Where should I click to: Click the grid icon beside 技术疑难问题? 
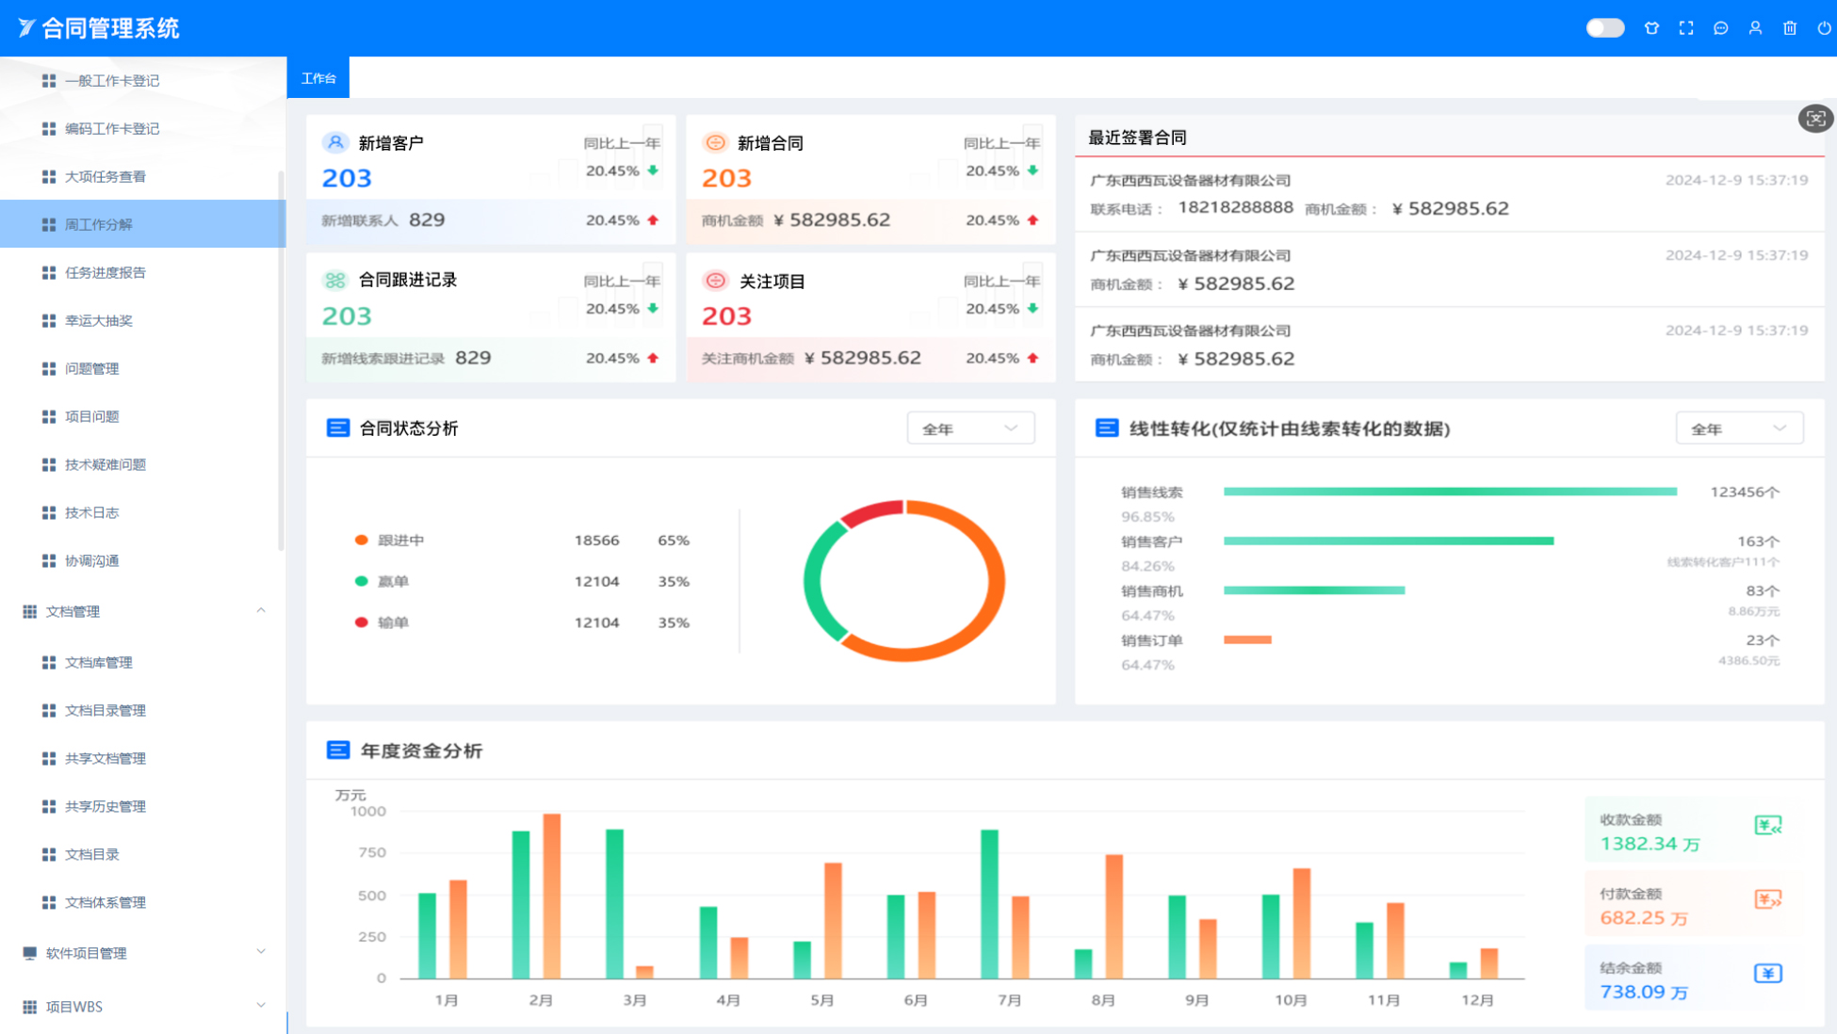coord(49,465)
